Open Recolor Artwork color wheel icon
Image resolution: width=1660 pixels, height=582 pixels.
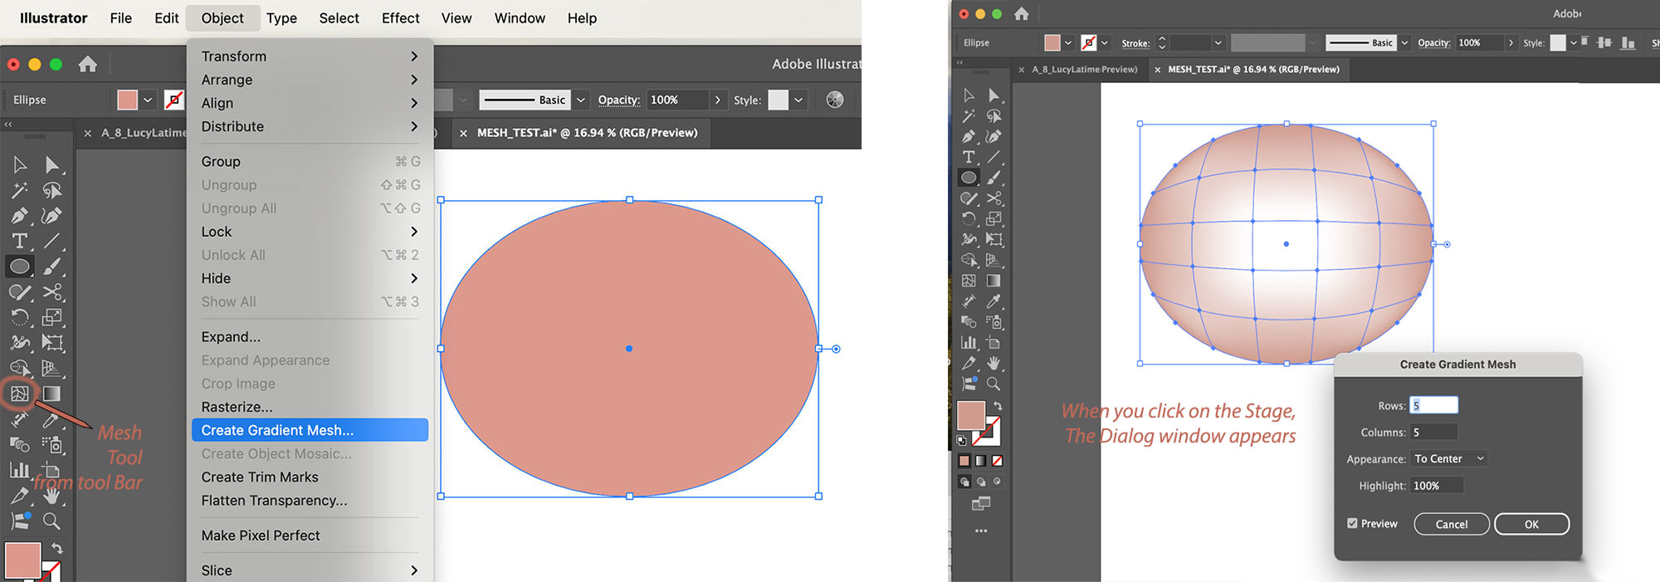(835, 100)
